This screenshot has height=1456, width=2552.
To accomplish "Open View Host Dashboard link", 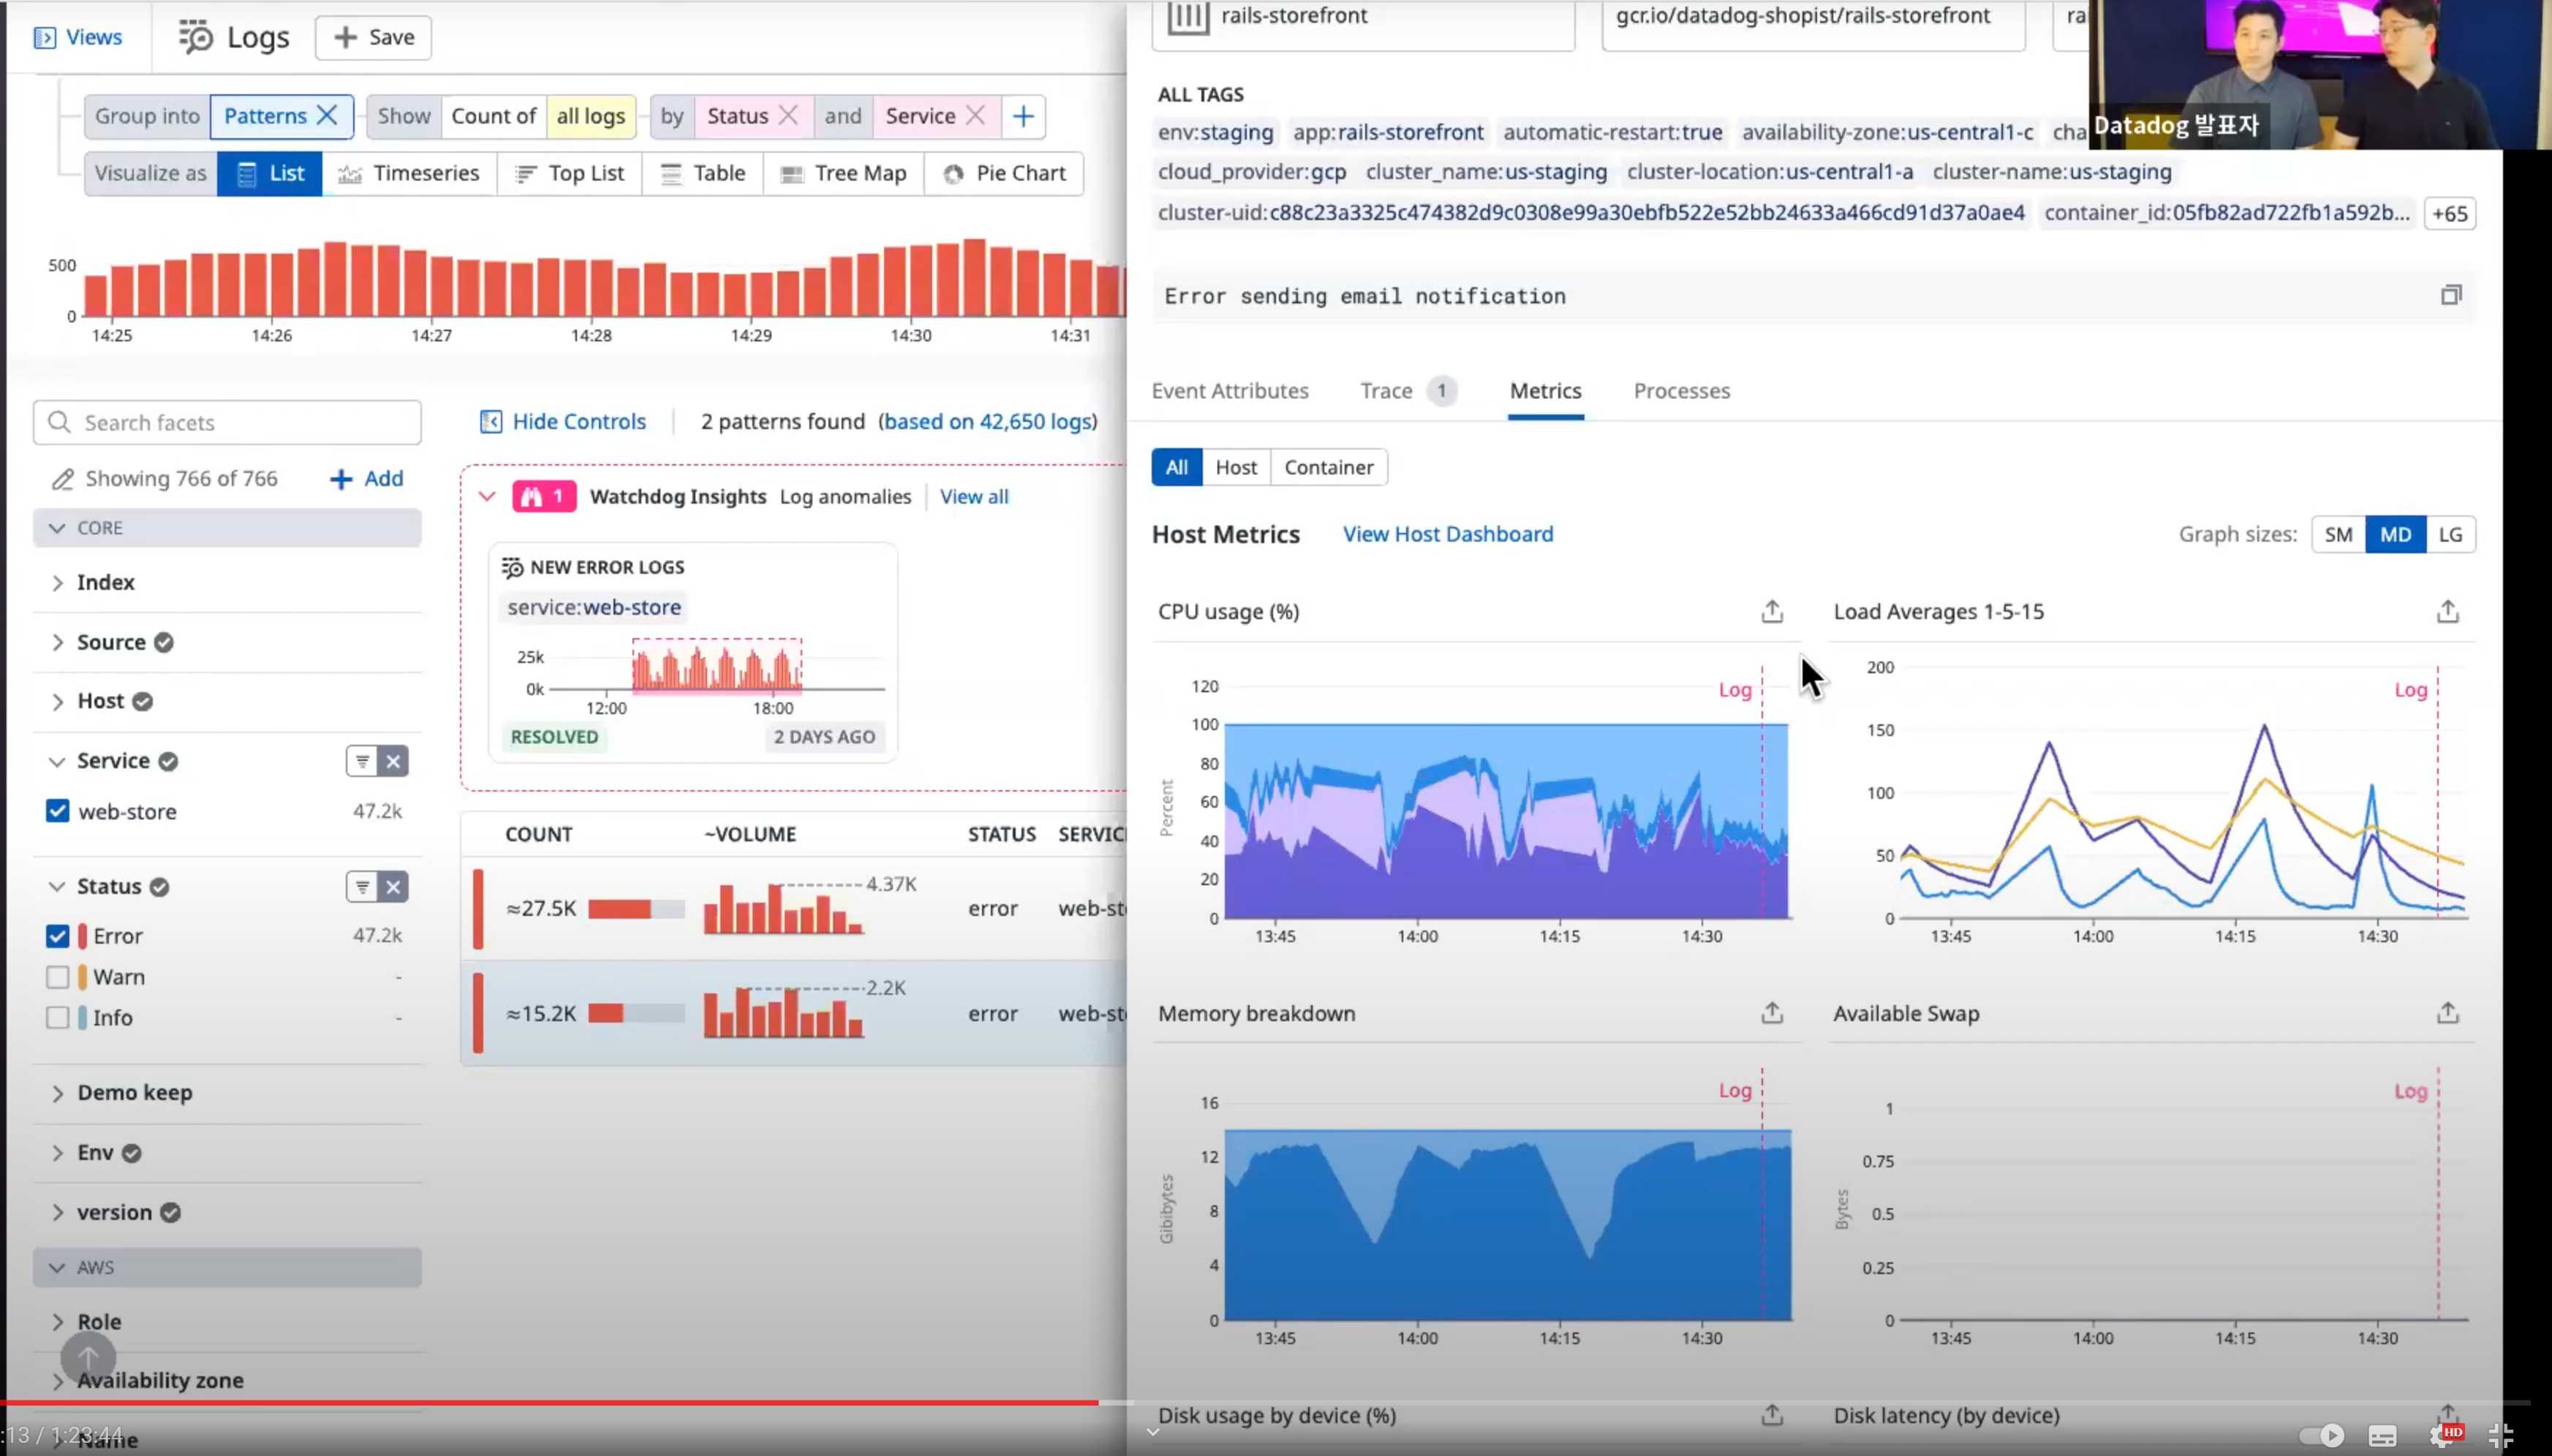I will point(1448,534).
